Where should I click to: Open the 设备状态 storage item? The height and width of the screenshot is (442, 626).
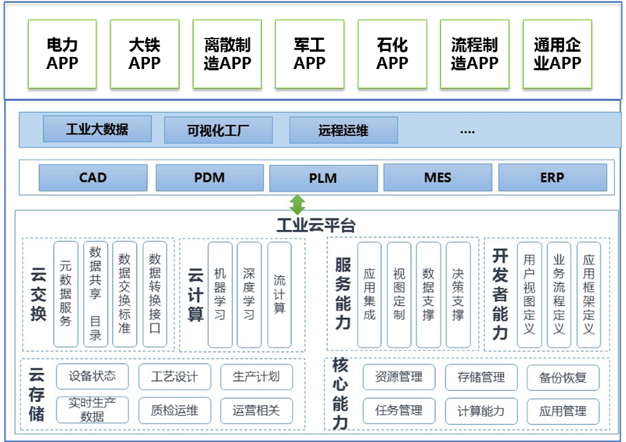pyautogui.click(x=92, y=376)
